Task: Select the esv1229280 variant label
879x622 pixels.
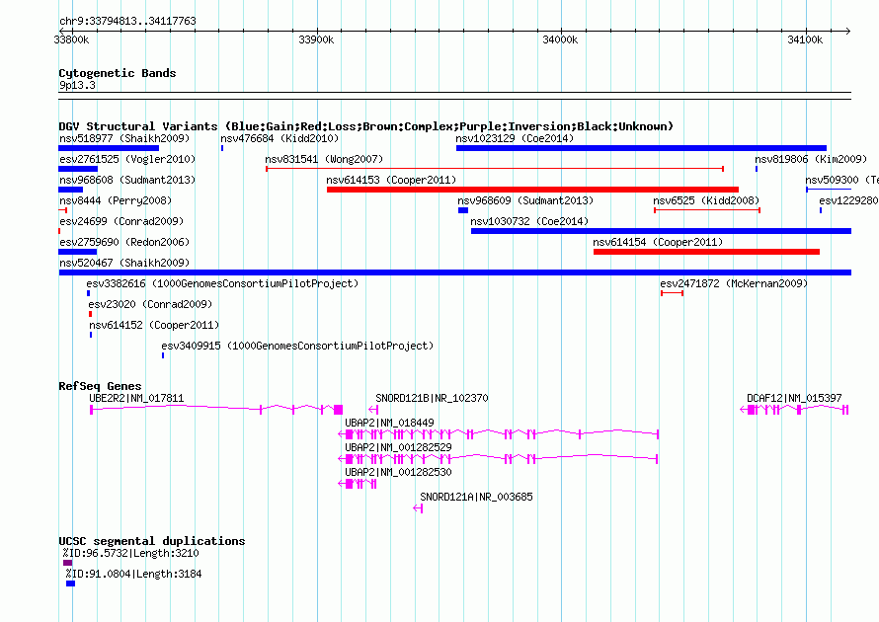Action: point(848,200)
